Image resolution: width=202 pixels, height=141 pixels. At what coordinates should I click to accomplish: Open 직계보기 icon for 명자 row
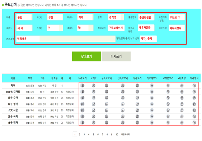point(82,104)
